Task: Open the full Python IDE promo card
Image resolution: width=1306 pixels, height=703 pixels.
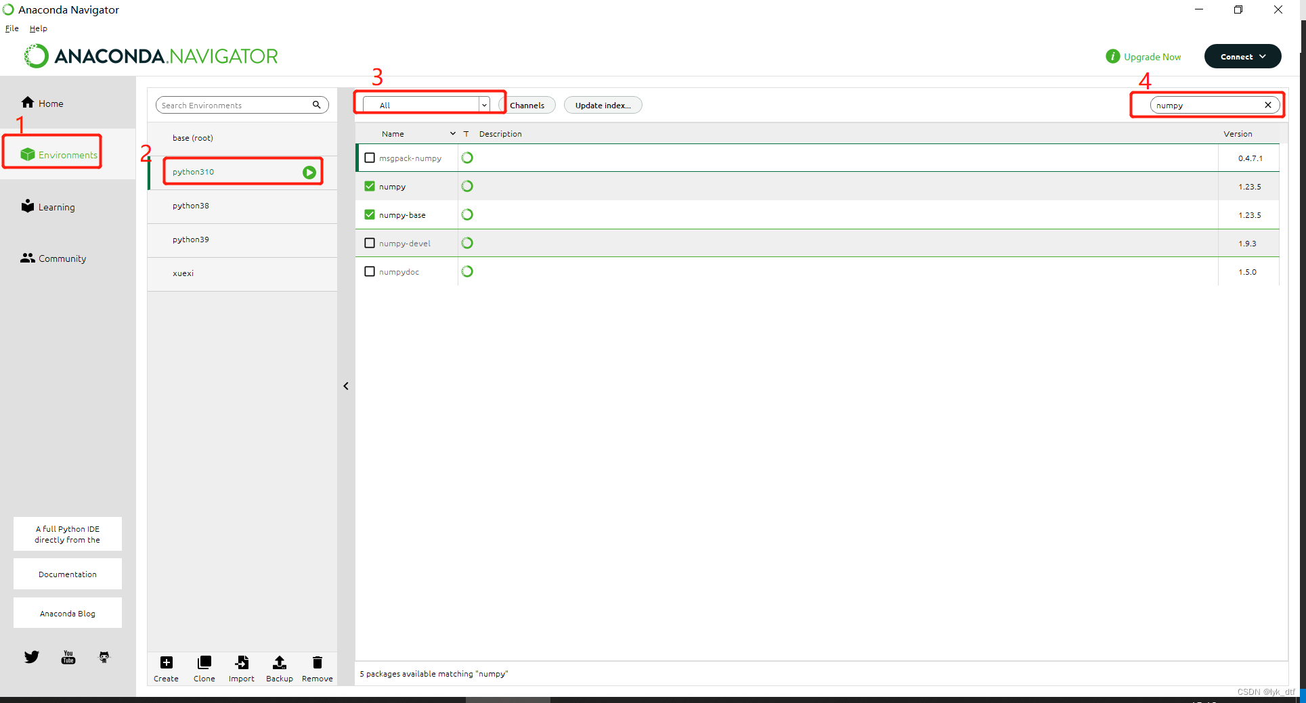Action: [x=68, y=534]
